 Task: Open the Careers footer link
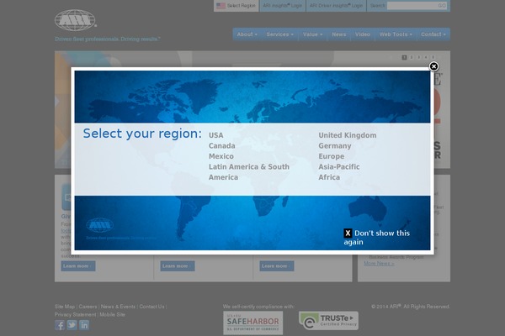(x=88, y=307)
